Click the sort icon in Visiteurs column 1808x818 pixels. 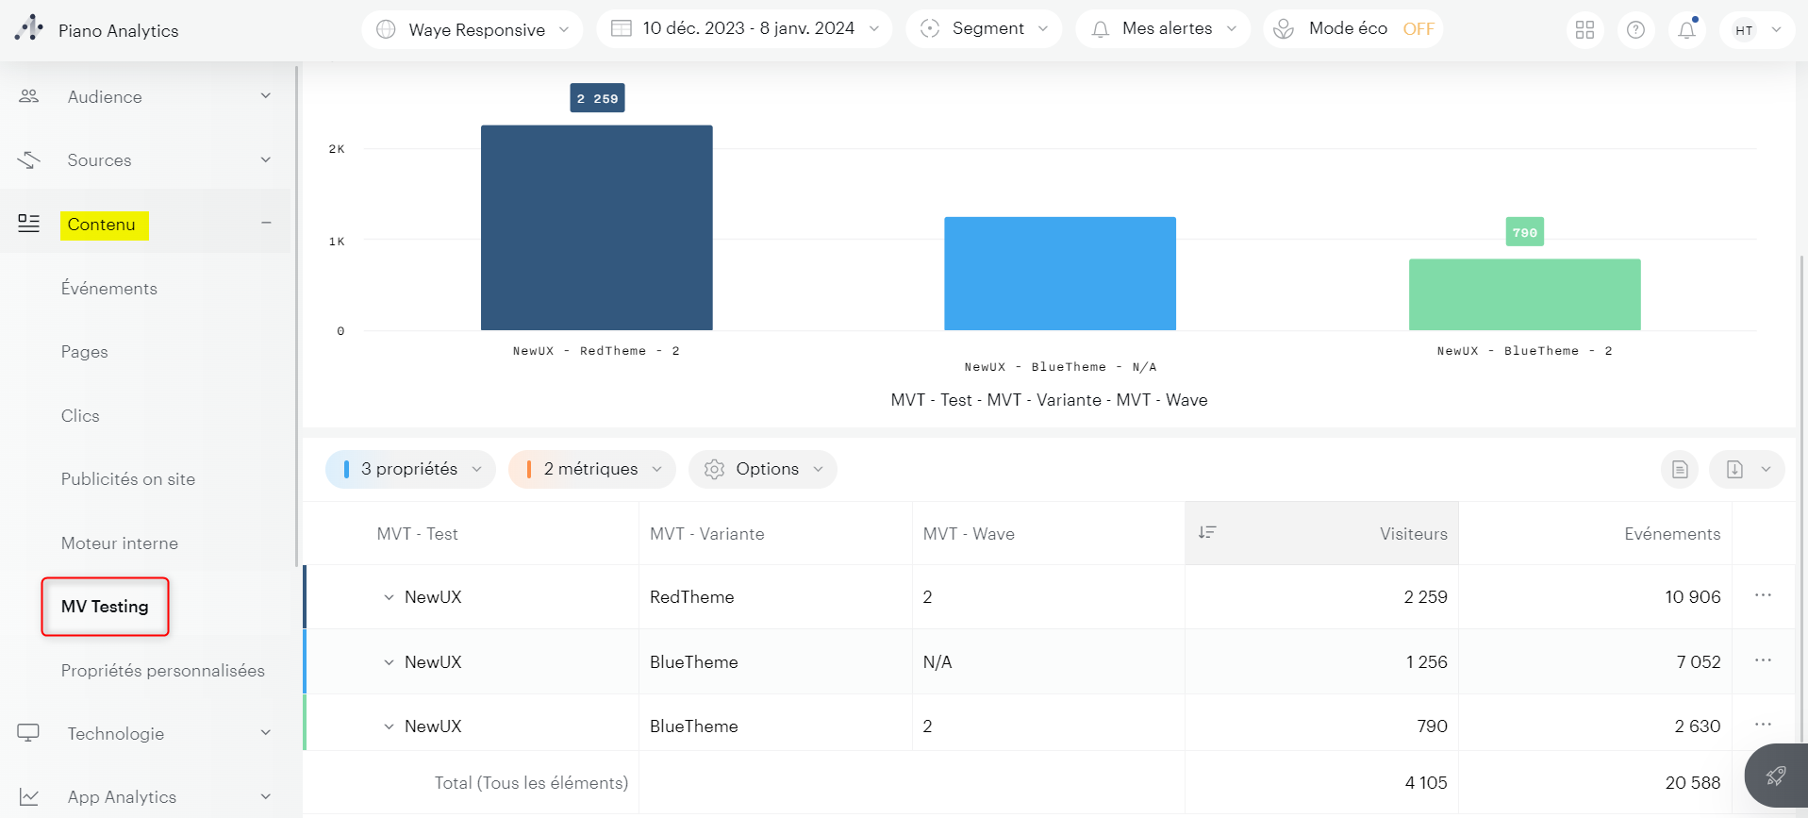(x=1206, y=533)
